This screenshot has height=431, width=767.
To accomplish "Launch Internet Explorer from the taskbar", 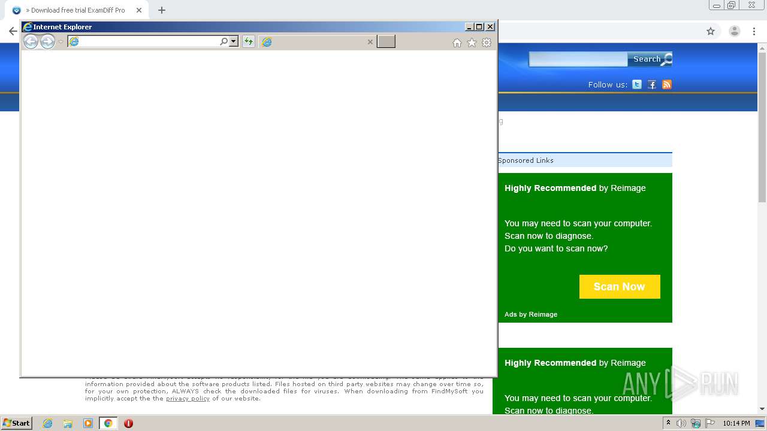I will [x=48, y=423].
